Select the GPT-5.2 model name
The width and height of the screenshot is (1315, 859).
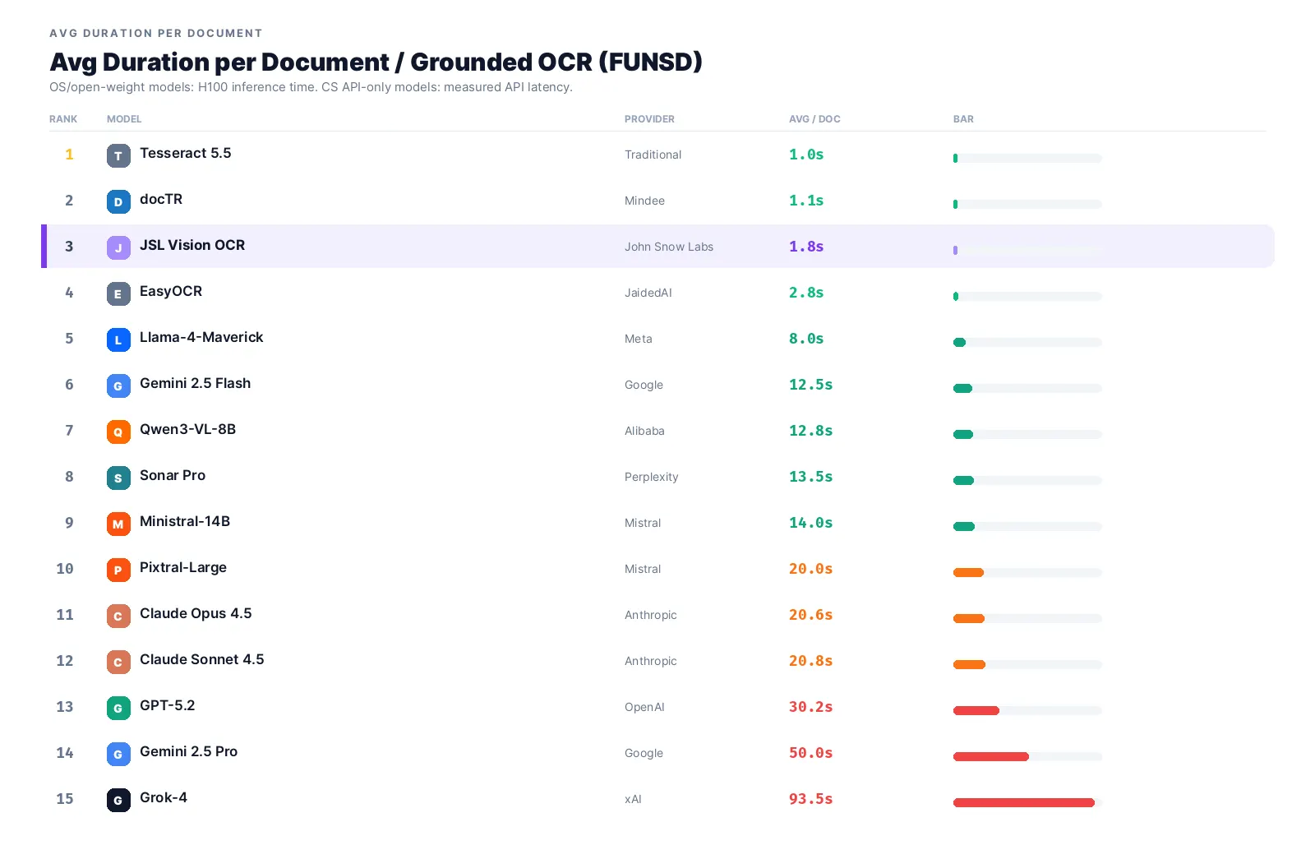coord(168,706)
